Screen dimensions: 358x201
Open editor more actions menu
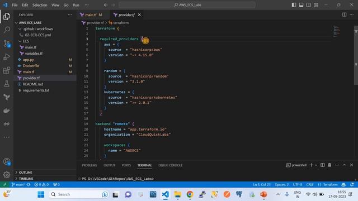coord(351,15)
